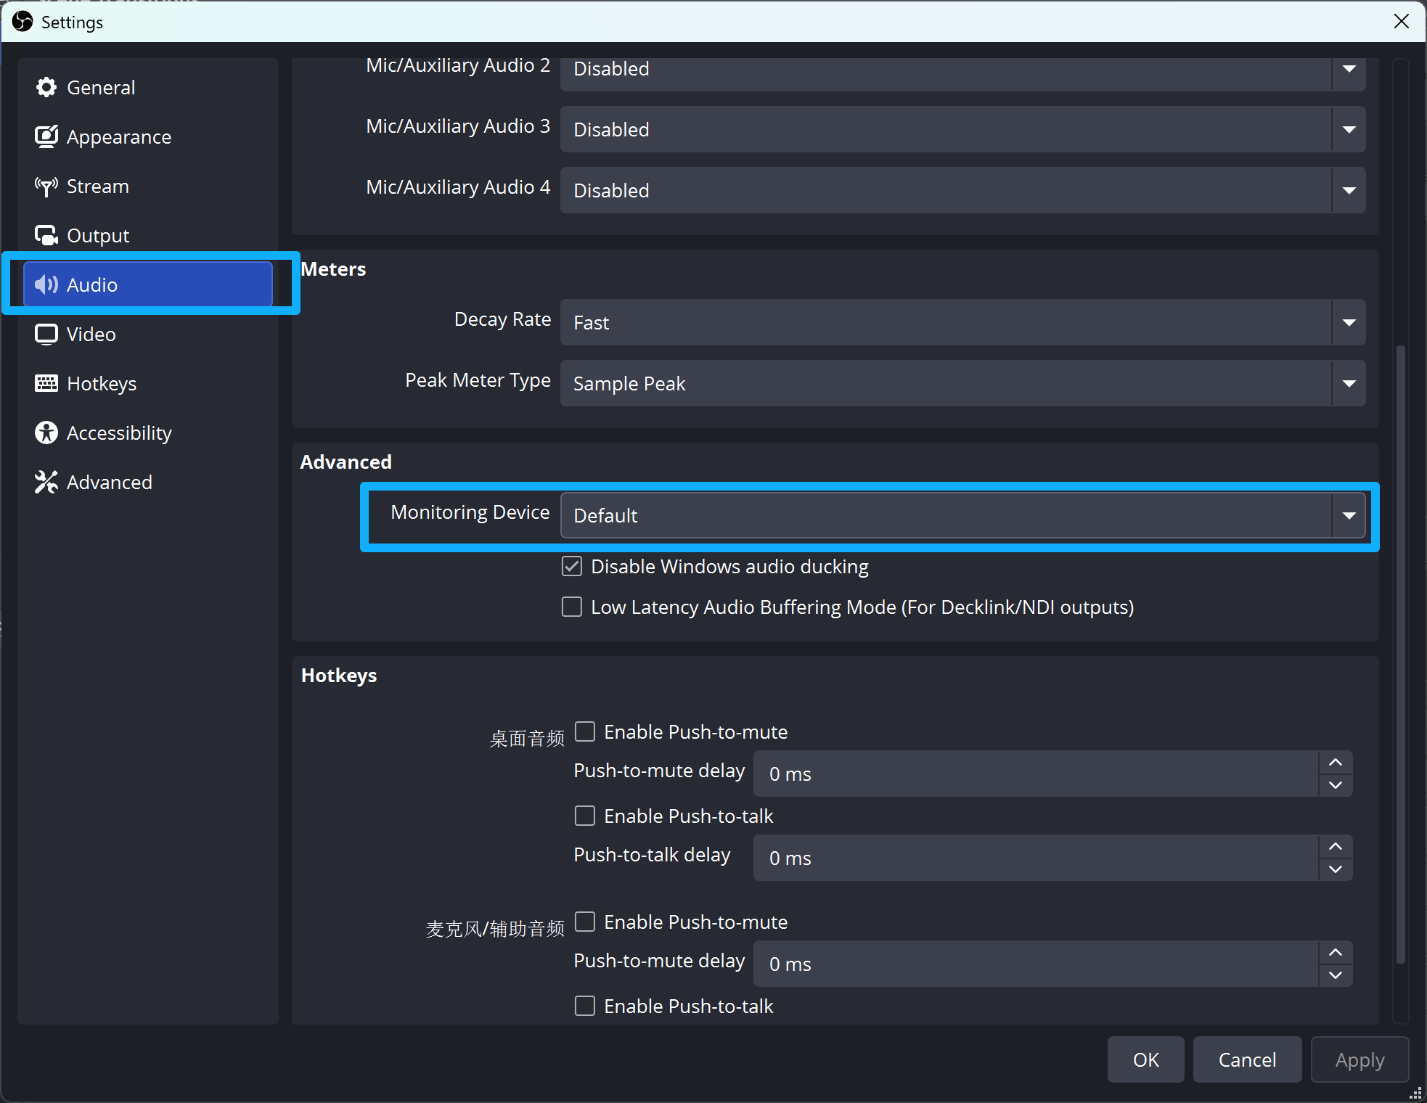Switch to the General settings page
1427x1103 pixels.
tap(148, 87)
